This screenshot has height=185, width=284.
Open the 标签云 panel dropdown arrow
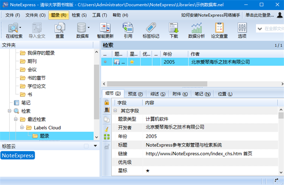click(95, 146)
